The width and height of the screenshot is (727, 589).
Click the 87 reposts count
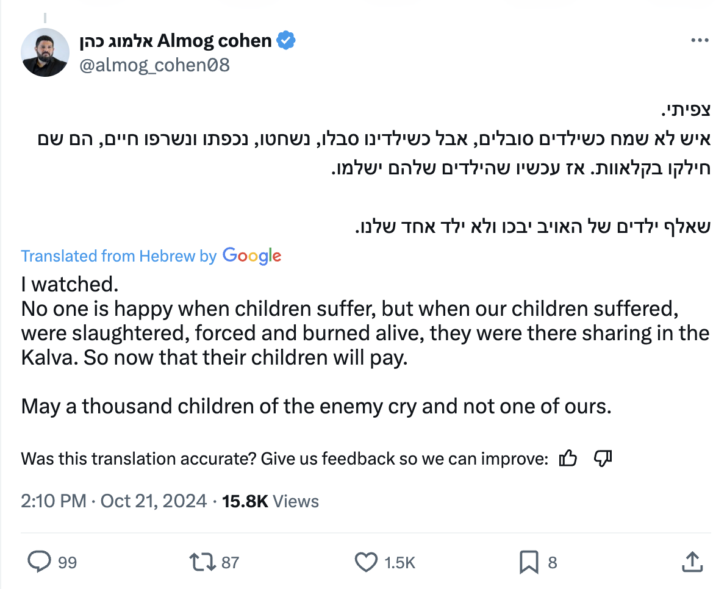click(230, 562)
